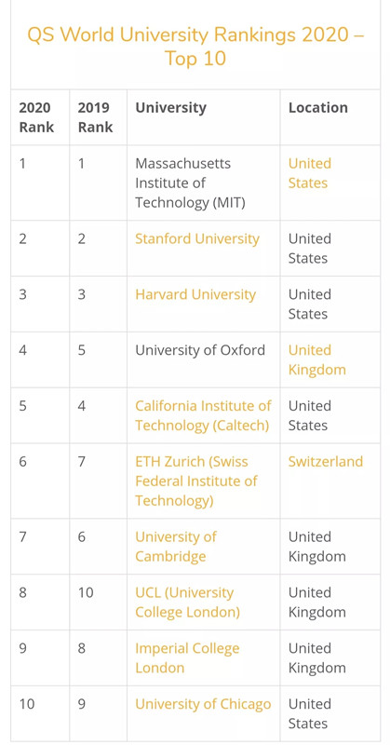This screenshot has height=745, width=390.
Task: Click United States link in MIT row
Action: click(x=310, y=173)
